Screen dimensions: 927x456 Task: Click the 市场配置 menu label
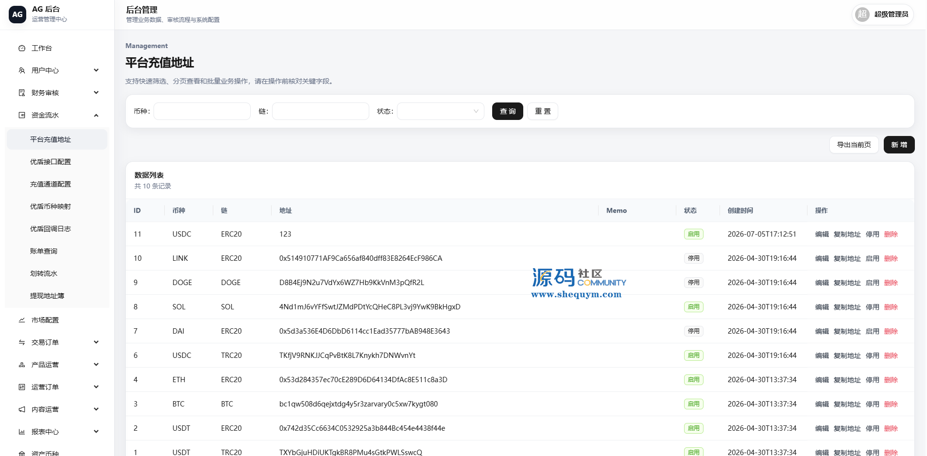(45, 320)
